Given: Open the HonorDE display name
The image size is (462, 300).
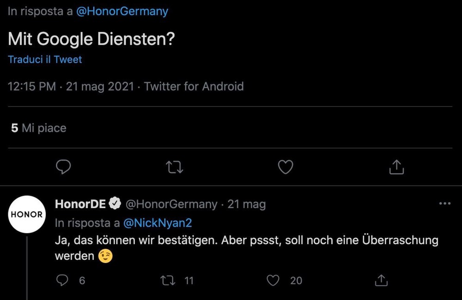Looking at the screenshot, I should (80, 204).
